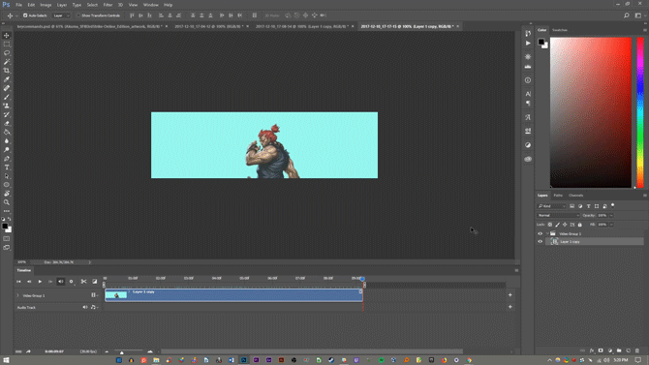Toggle the Show Transform Controls checkbox
This screenshot has height=365, width=649.
click(x=77, y=15)
